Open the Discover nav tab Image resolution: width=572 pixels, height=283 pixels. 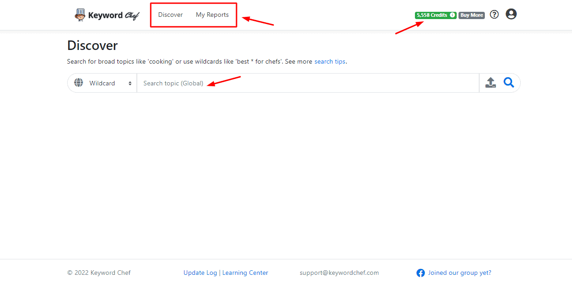click(x=170, y=15)
